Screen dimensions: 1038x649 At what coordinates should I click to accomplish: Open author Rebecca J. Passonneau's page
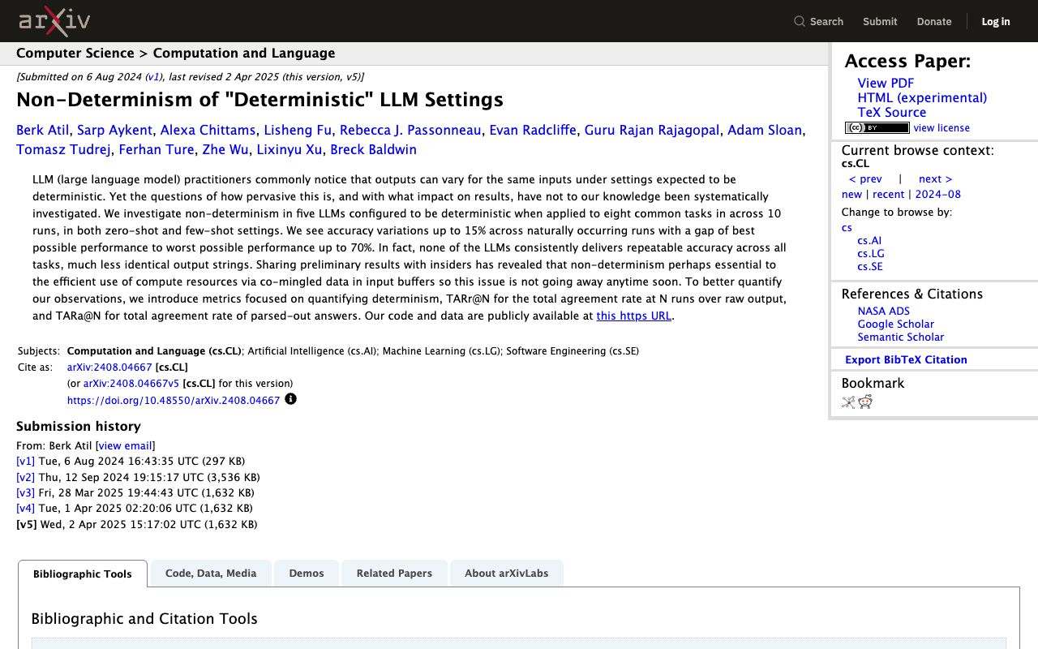410,130
